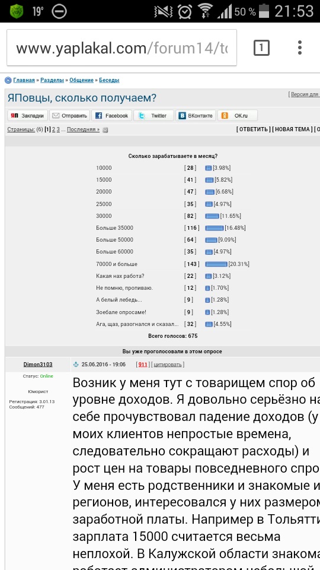Click the poll option 70000 и больше
This screenshot has width=320, height=570.
[x=117, y=264]
